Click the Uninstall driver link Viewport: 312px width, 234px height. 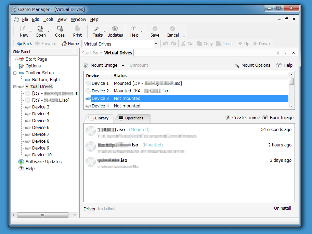283,208
